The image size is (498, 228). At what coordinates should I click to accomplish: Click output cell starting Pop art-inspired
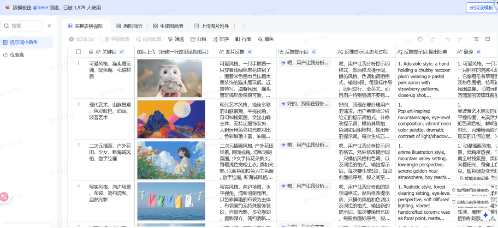pyautogui.click(x=425, y=119)
